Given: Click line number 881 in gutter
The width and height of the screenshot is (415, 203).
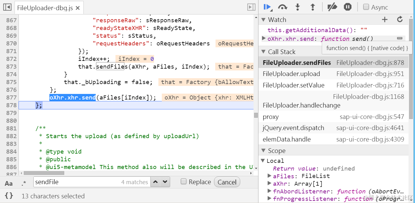Looking at the screenshot, I should 11,129.
